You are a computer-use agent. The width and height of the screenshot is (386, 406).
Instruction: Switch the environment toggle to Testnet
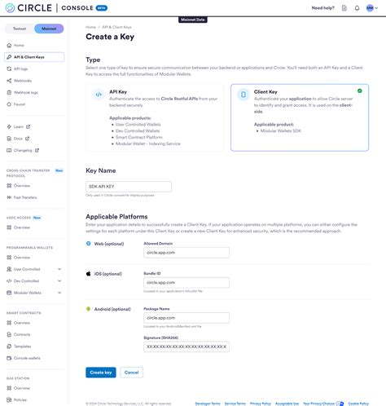pyautogui.click(x=20, y=29)
